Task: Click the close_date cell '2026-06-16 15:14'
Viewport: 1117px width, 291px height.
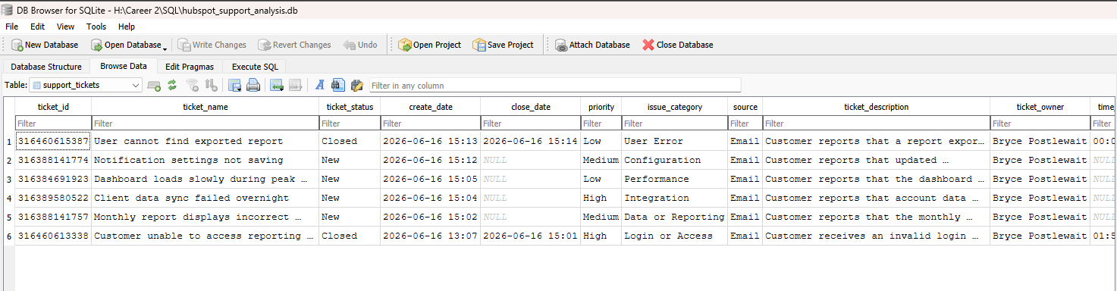Action: click(531, 141)
